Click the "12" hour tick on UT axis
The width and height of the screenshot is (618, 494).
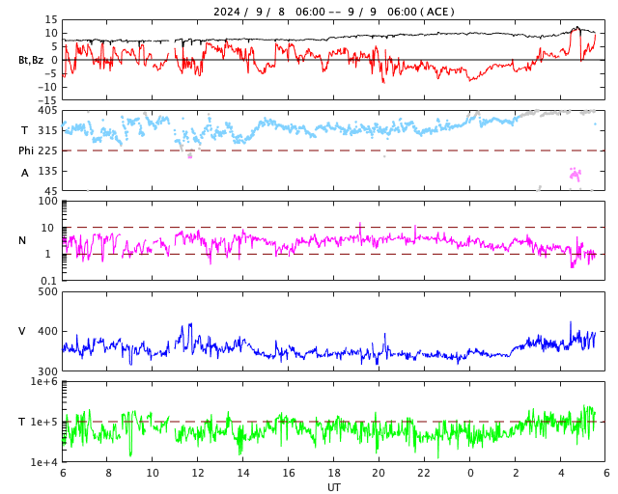(x=197, y=473)
